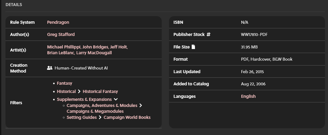The height and width of the screenshot is (135, 328).
Task: Click the Languages label
Action: point(185,96)
